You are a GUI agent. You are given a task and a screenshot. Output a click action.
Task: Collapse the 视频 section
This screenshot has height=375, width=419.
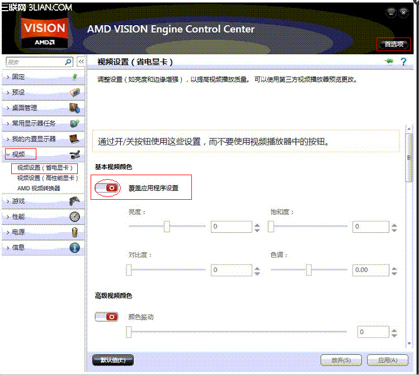[x=43, y=154]
